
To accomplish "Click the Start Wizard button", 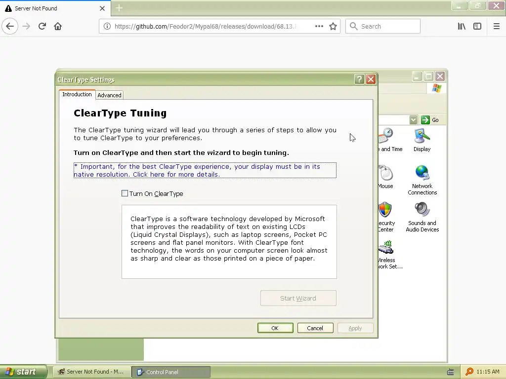I will 298,299.
